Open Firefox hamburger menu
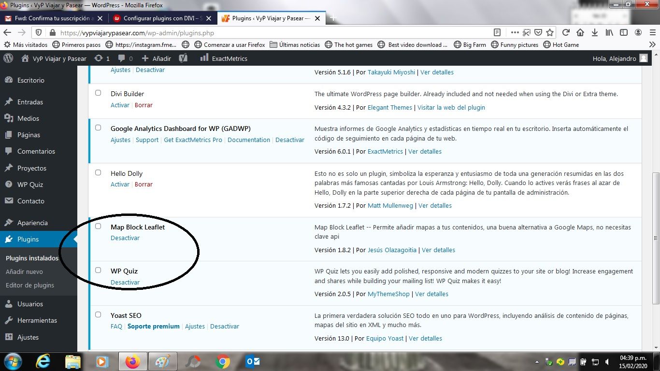Screen dimensions: 660x371 pyautogui.click(x=652, y=32)
